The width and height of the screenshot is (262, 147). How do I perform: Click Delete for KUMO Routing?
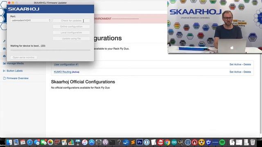coord(247,72)
